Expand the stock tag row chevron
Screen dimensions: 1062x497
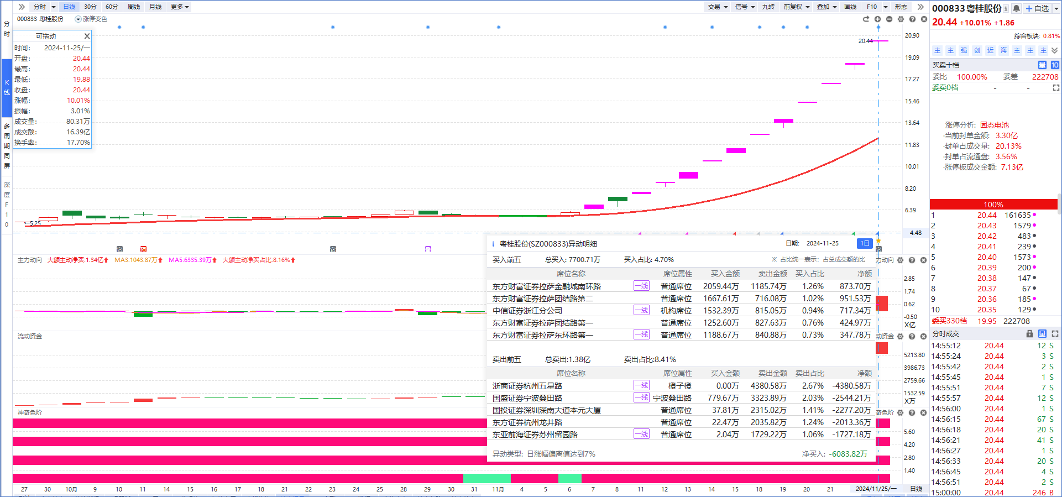[1055, 50]
